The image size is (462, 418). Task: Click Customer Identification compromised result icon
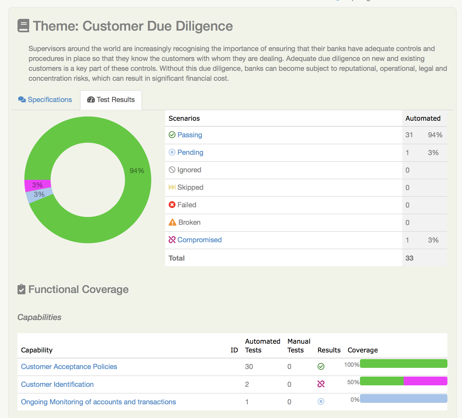coord(321,384)
